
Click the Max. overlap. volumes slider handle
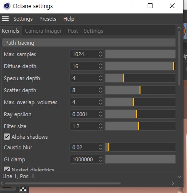[133, 102]
